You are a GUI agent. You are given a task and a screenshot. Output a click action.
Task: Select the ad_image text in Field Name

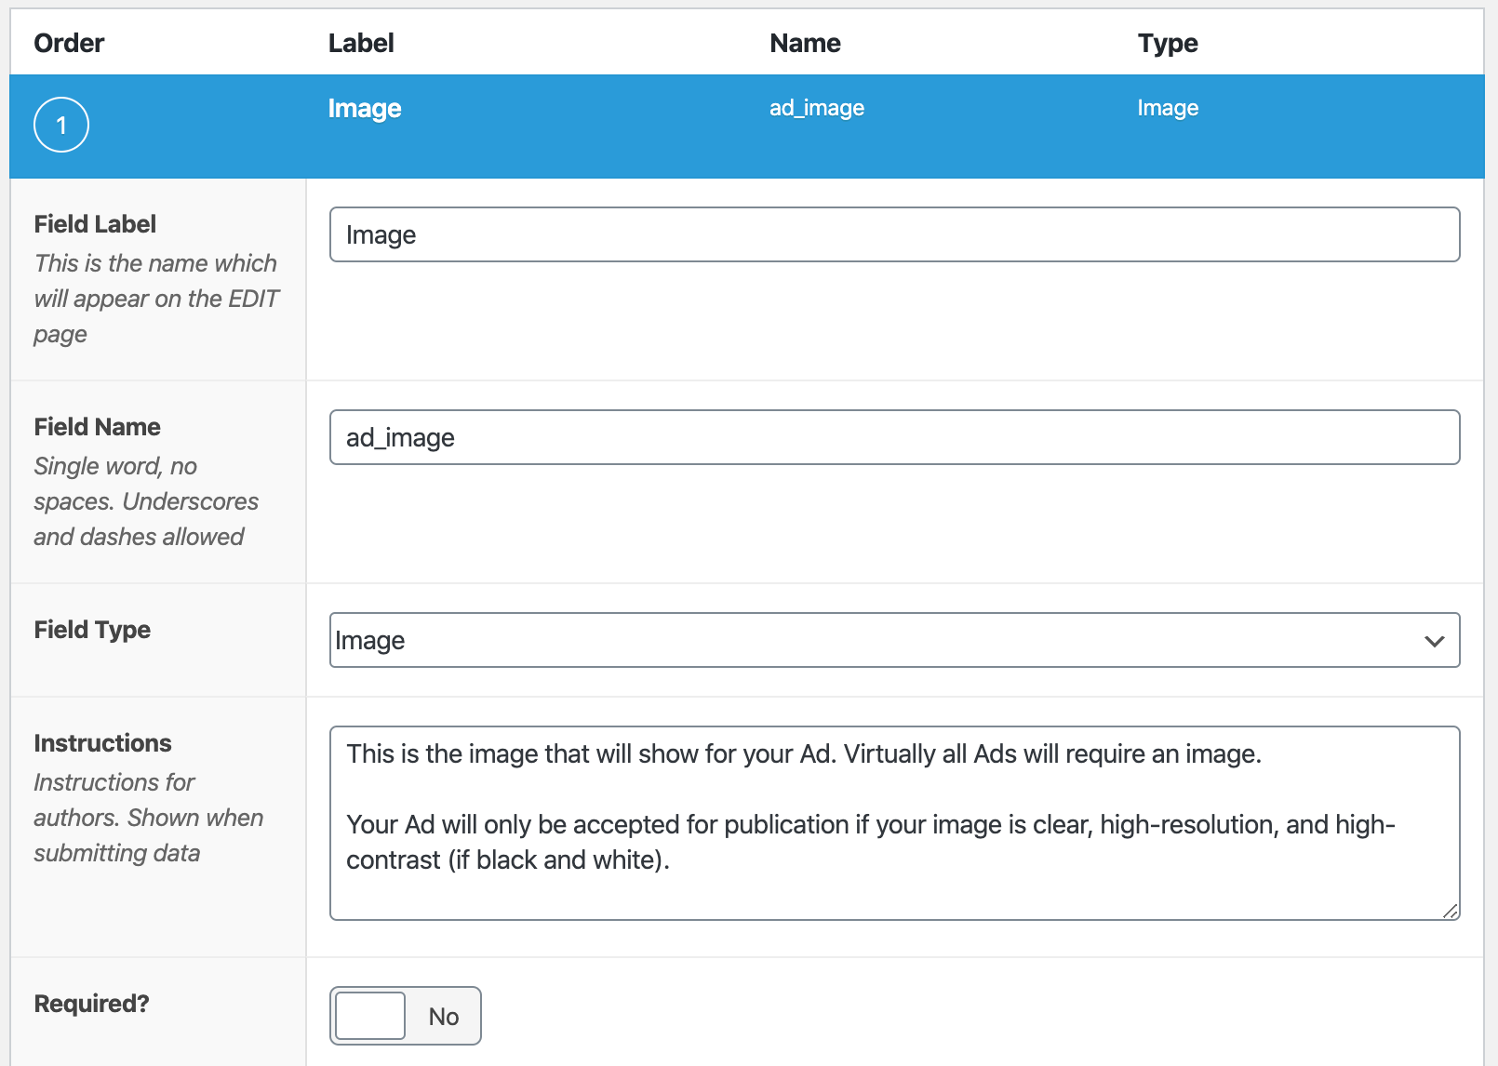click(398, 437)
